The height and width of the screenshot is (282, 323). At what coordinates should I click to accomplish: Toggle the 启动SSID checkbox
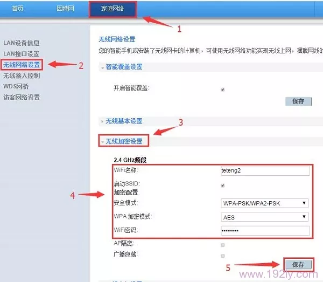tap(223, 185)
